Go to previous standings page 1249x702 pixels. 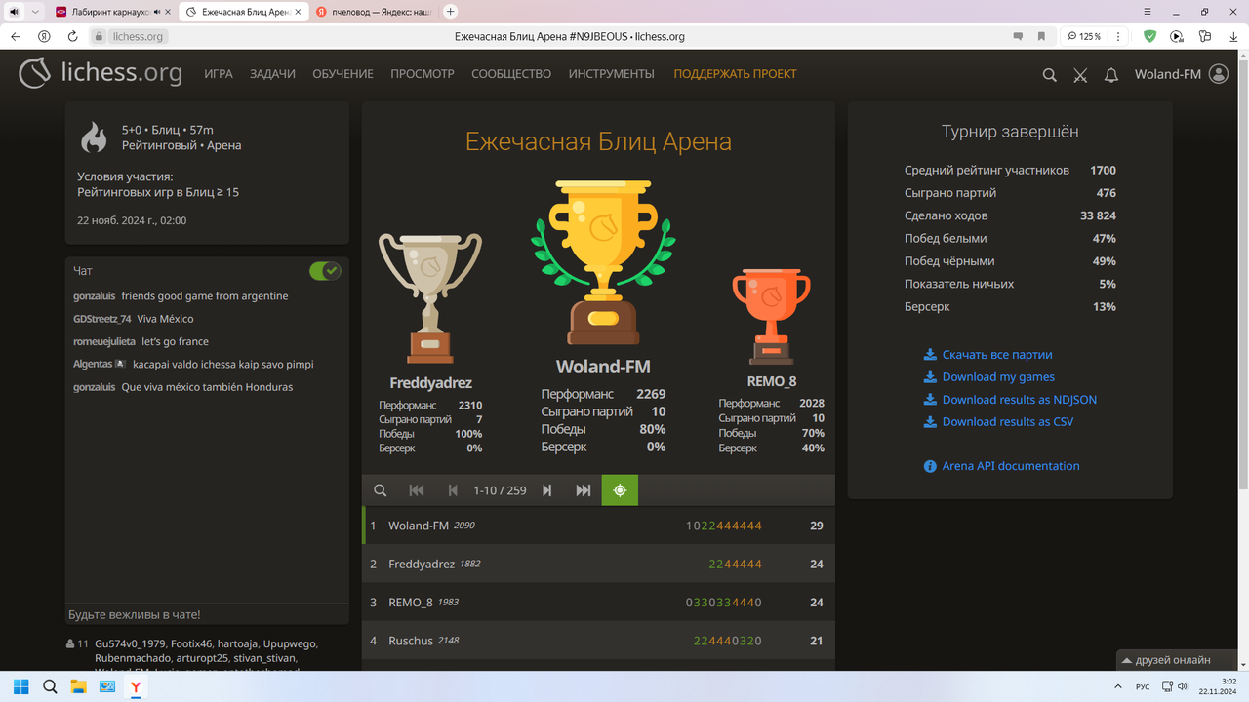click(453, 490)
